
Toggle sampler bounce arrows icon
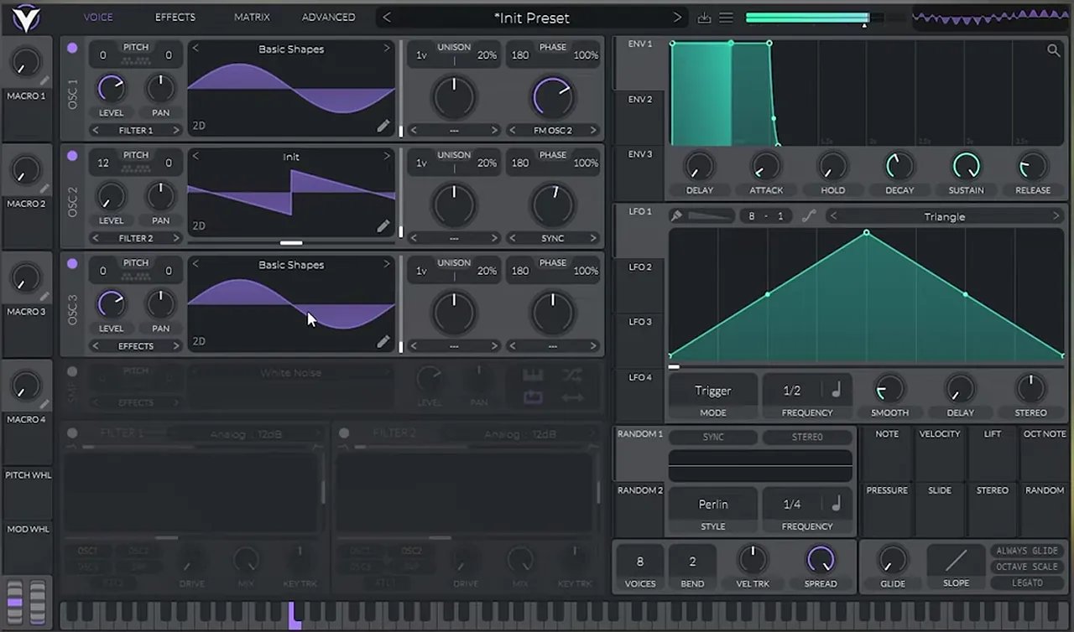coord(572,397)
